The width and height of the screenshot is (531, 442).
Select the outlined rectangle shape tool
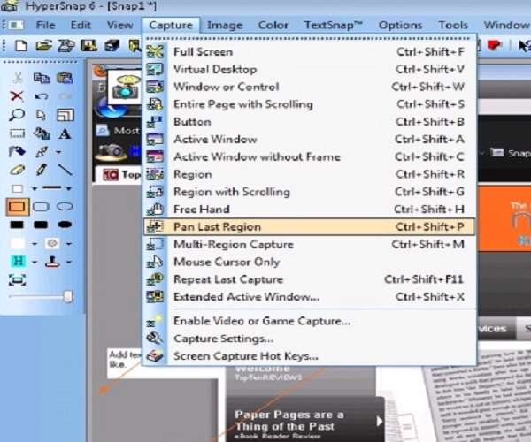[17, 207]
